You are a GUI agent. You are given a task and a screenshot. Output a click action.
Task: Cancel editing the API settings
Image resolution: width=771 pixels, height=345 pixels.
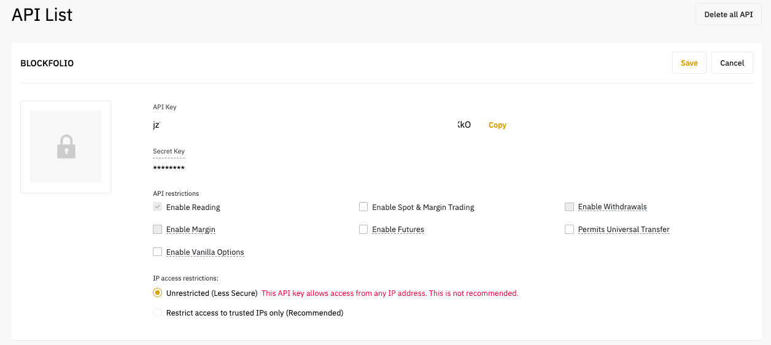point(732,63)
